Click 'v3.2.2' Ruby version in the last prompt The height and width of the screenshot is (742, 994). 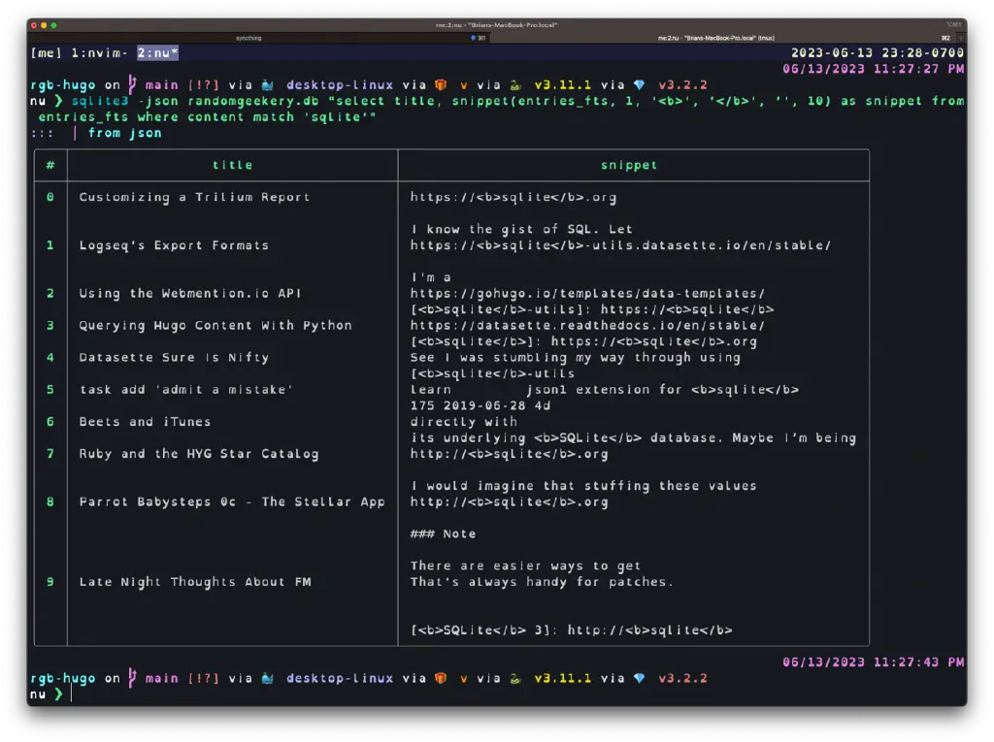[x=682, y=678]
